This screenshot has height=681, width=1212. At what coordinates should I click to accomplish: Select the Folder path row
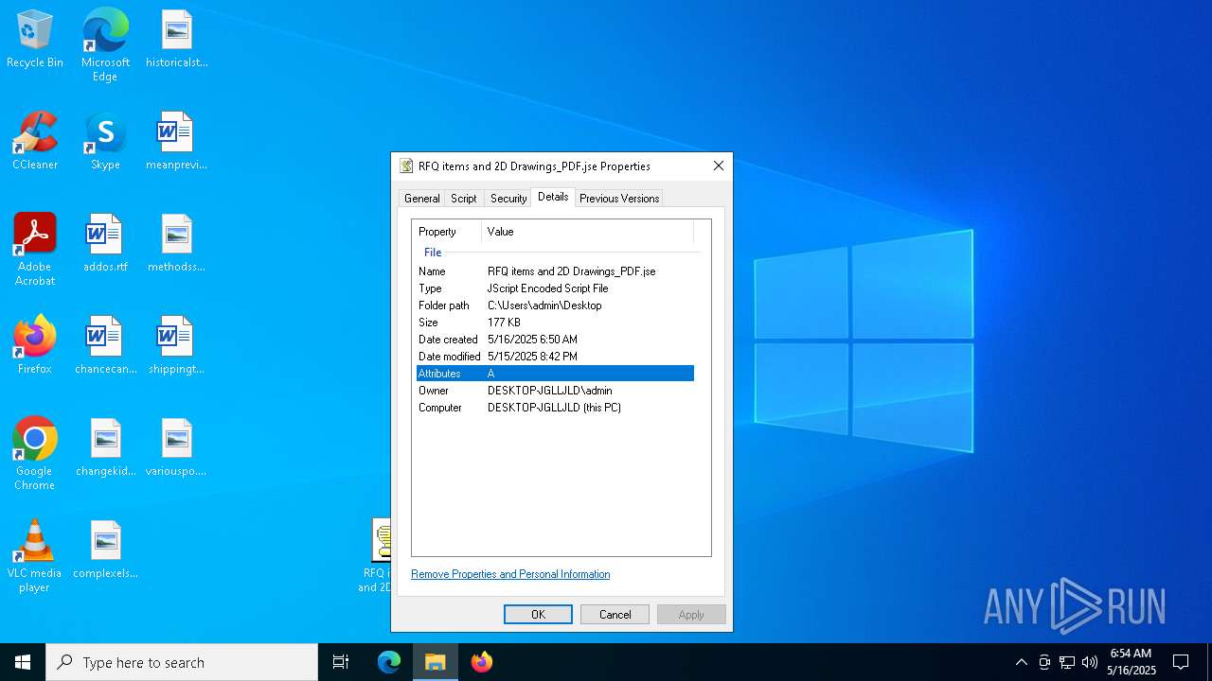[x=555, y=306]
